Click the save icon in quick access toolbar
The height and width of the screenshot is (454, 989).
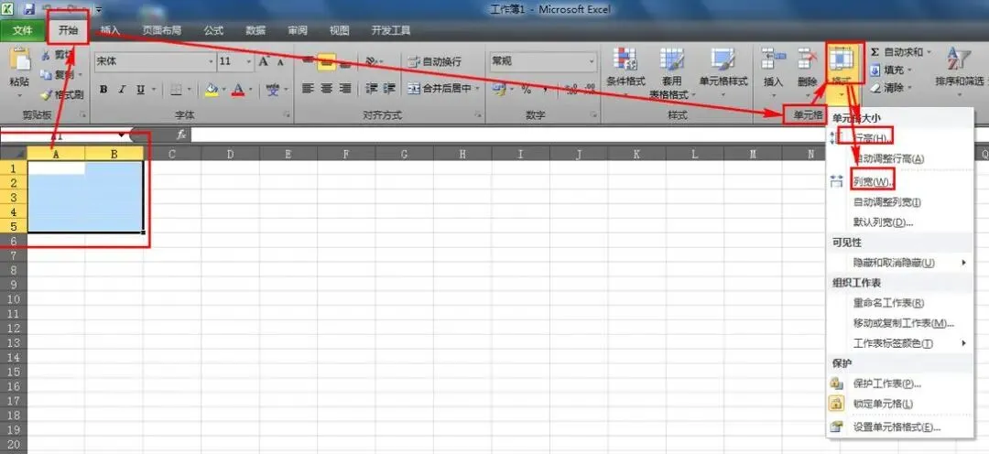[x=29, y=9]
